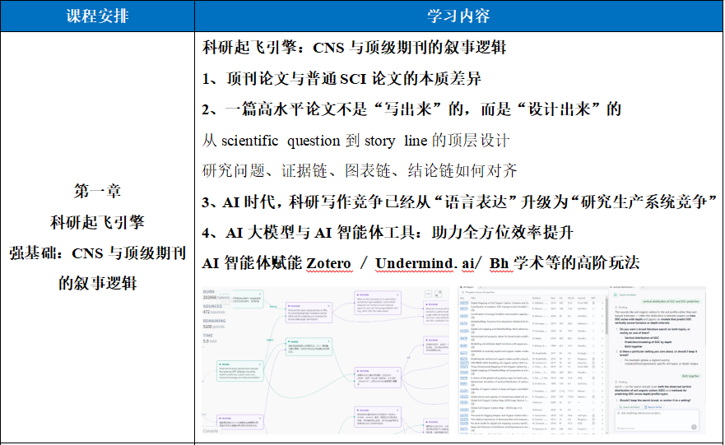
Task: Click the 第一章 label in left column
Action: pos(98,191)
